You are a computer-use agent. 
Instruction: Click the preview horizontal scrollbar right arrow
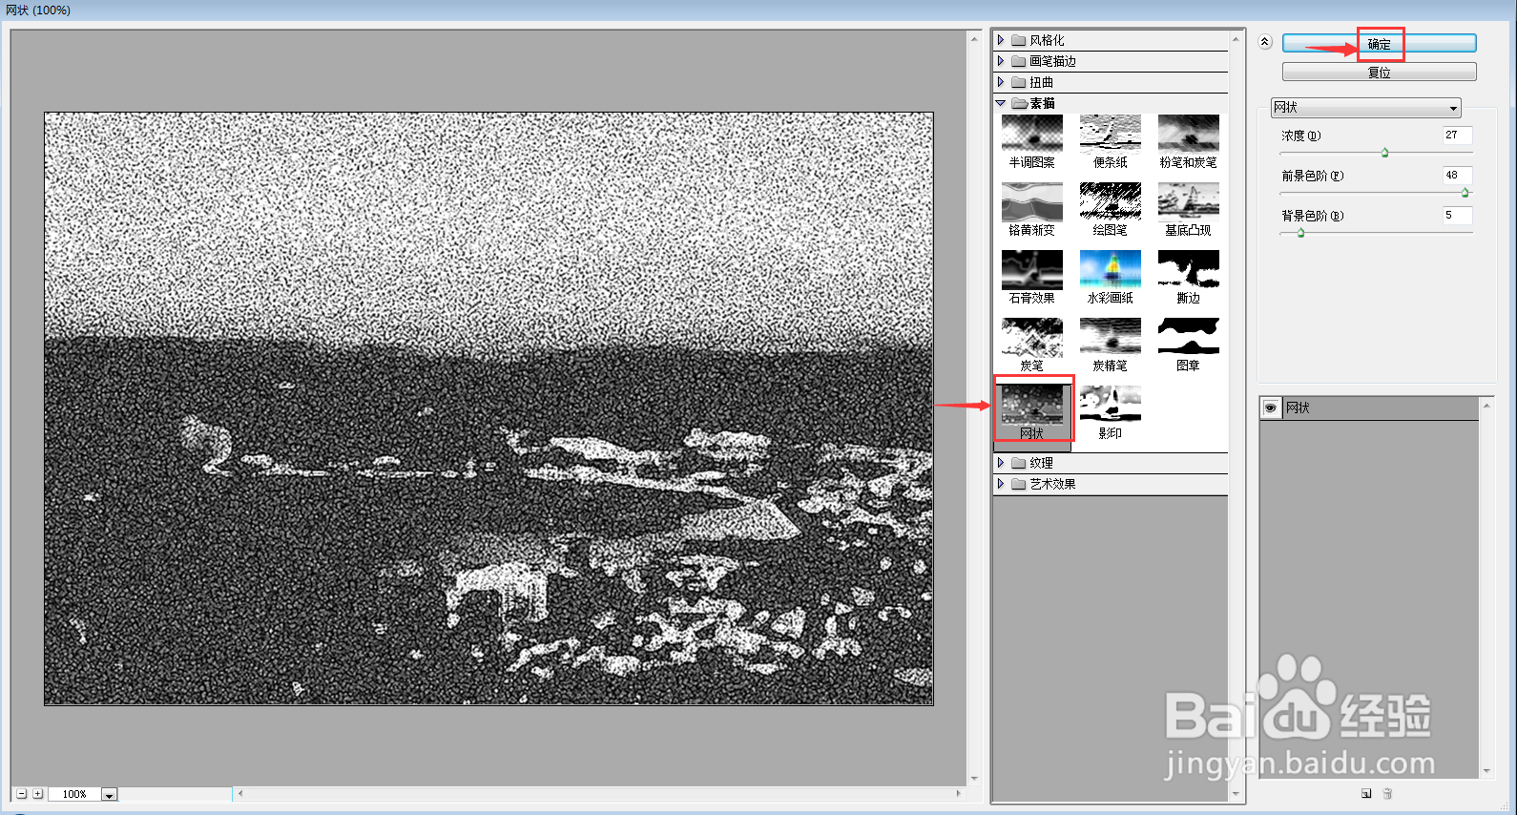point(959,793)
